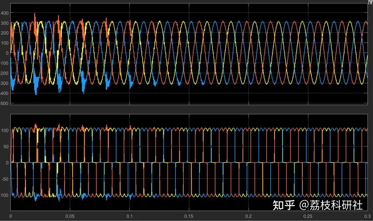The image size is (373, 221).
Task: Click the upper voltage waveform plot area
Action: tap(189, 54)
